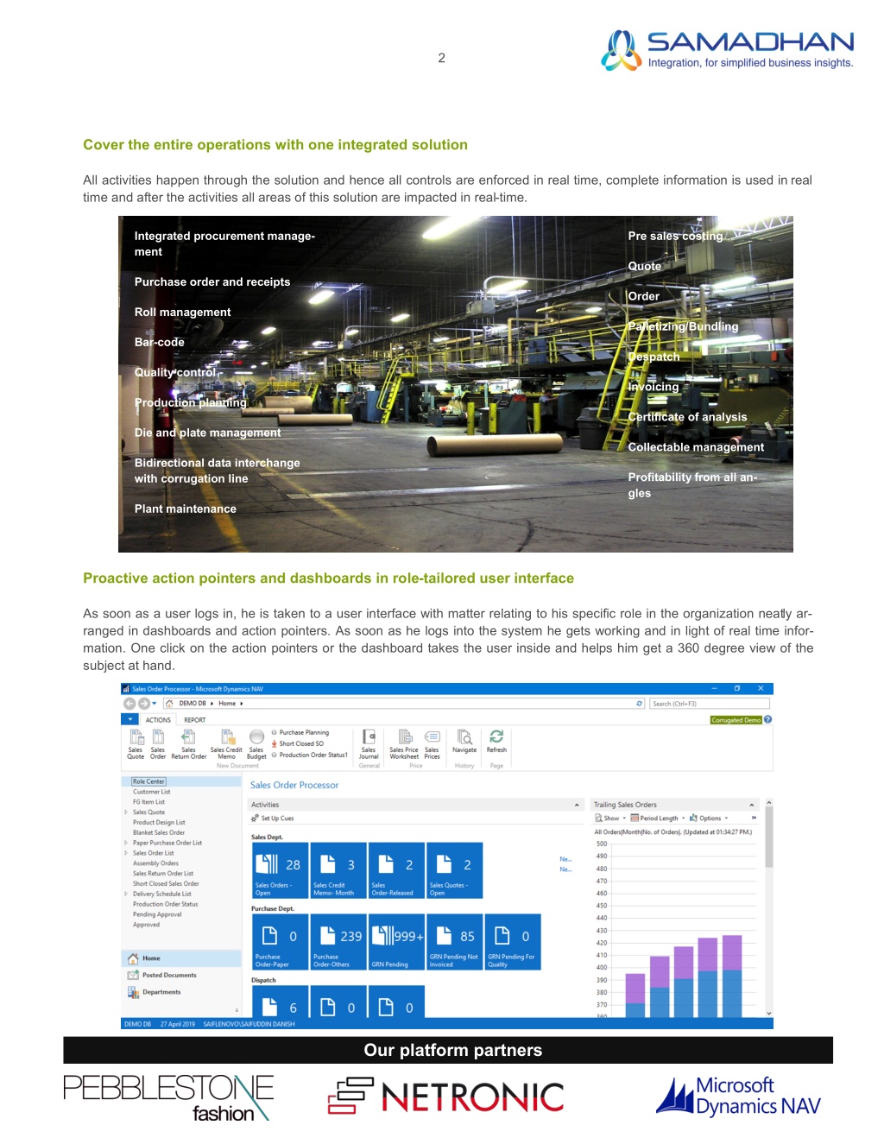The height and width of the screenshot is (1144, 884).
Task: Select Role Center in the navigation list
Action: click(148, 781)
